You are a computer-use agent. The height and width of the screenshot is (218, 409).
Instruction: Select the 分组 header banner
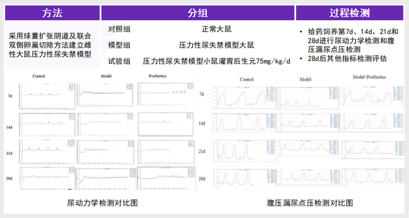[198, 13]
